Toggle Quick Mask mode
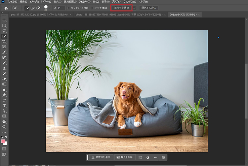 coord(4,149)
